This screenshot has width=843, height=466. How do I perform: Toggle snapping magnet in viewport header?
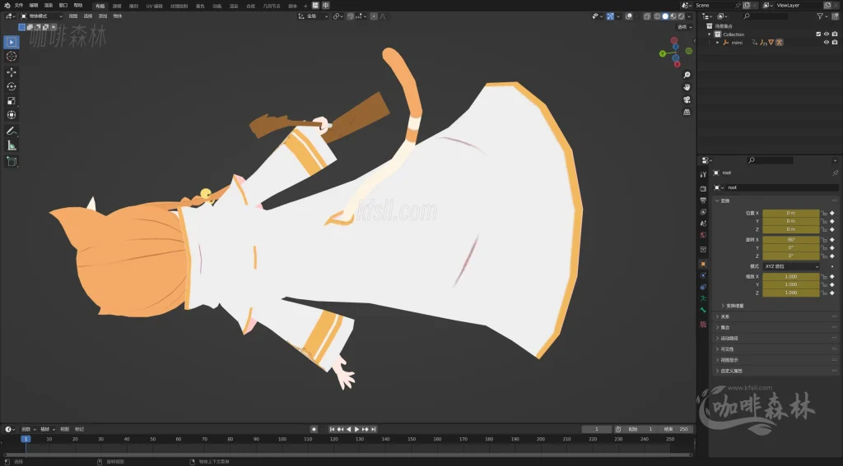(351, 16)
